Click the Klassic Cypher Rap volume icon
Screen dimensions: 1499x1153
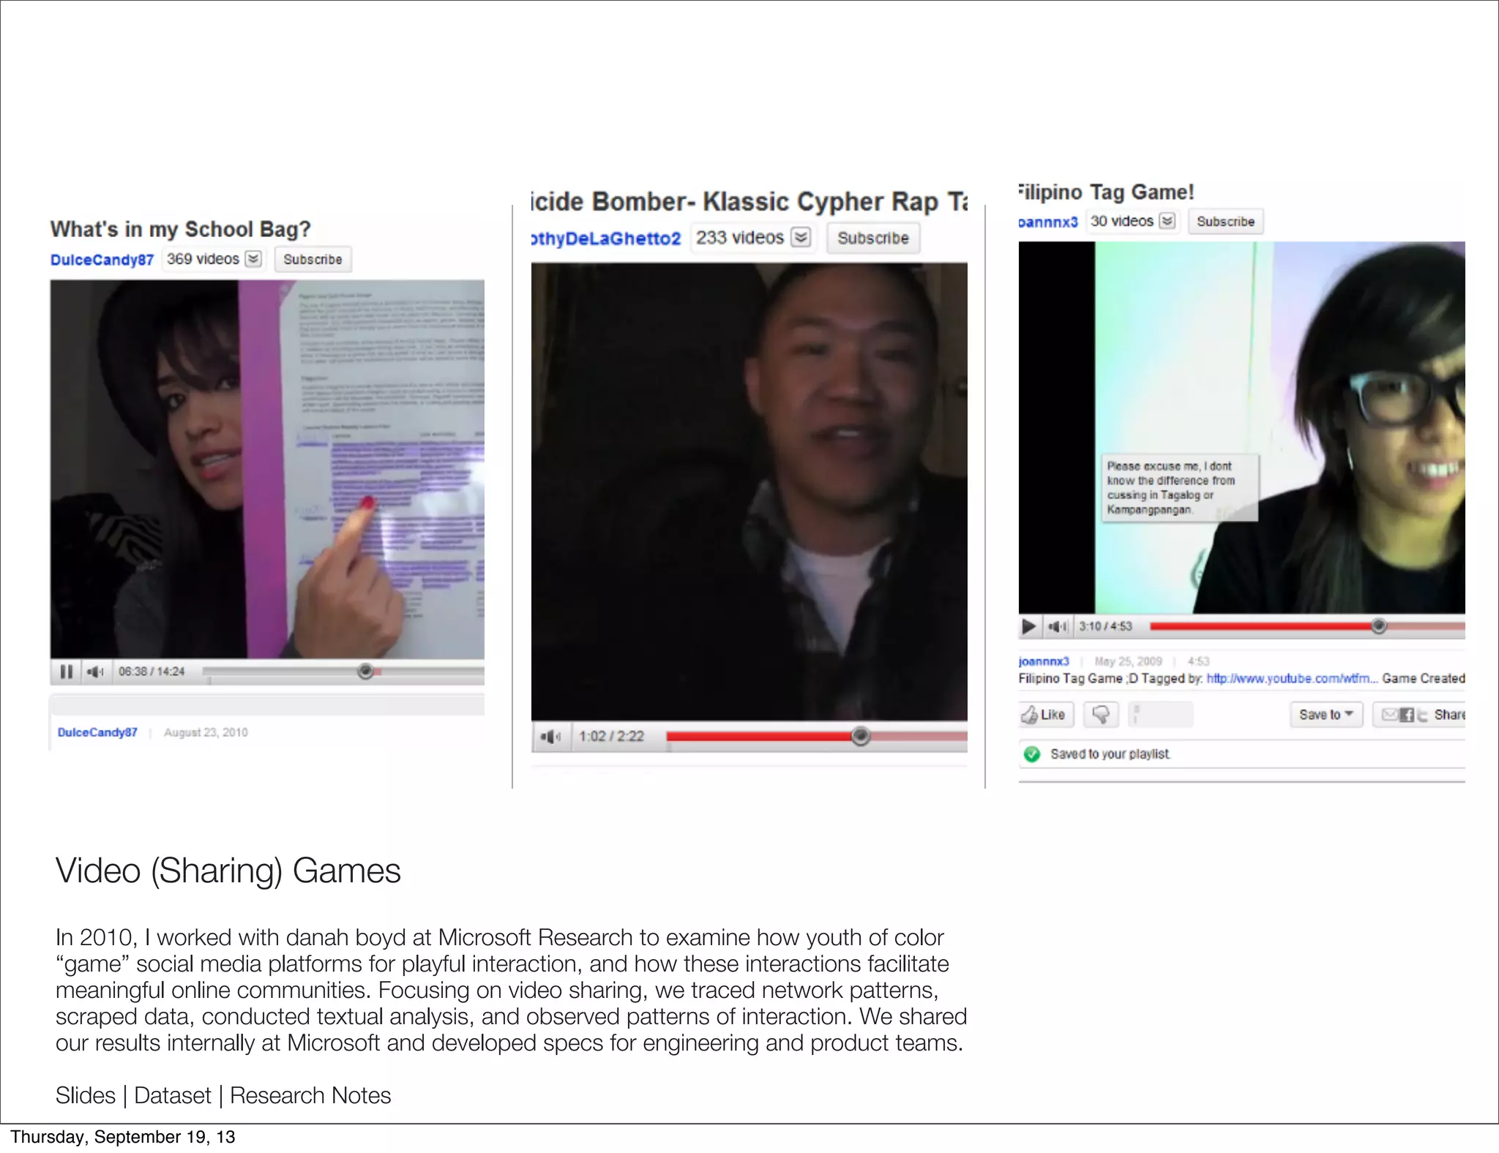pos(550,737)
